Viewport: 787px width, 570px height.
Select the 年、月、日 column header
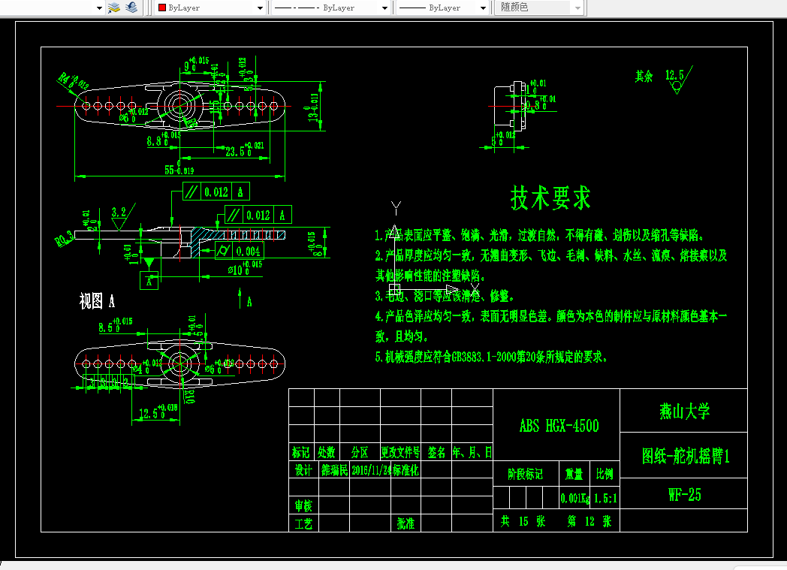pos(472,453)
